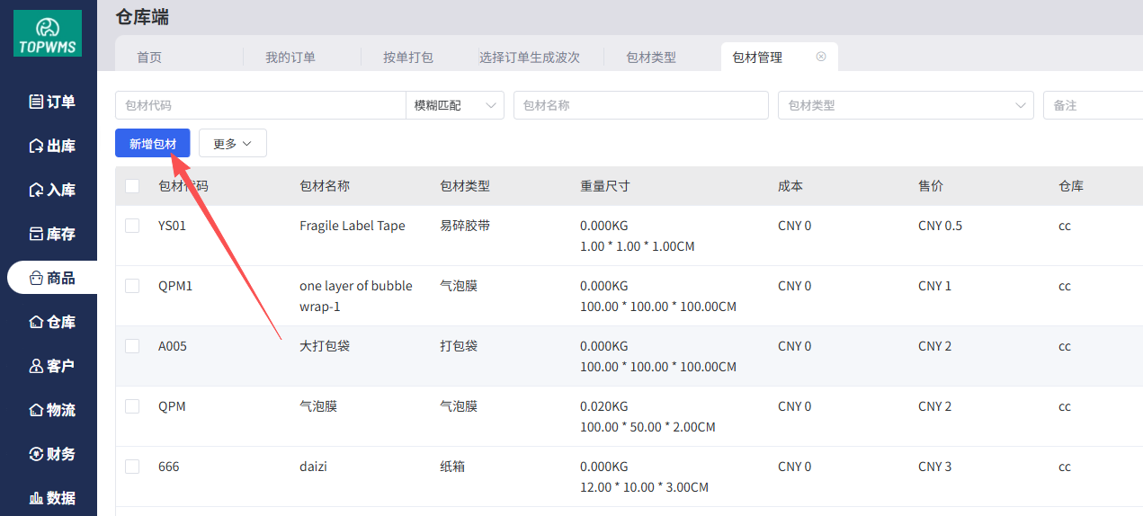
Task: Tick the checkbox for row A005
Action: 132,346
